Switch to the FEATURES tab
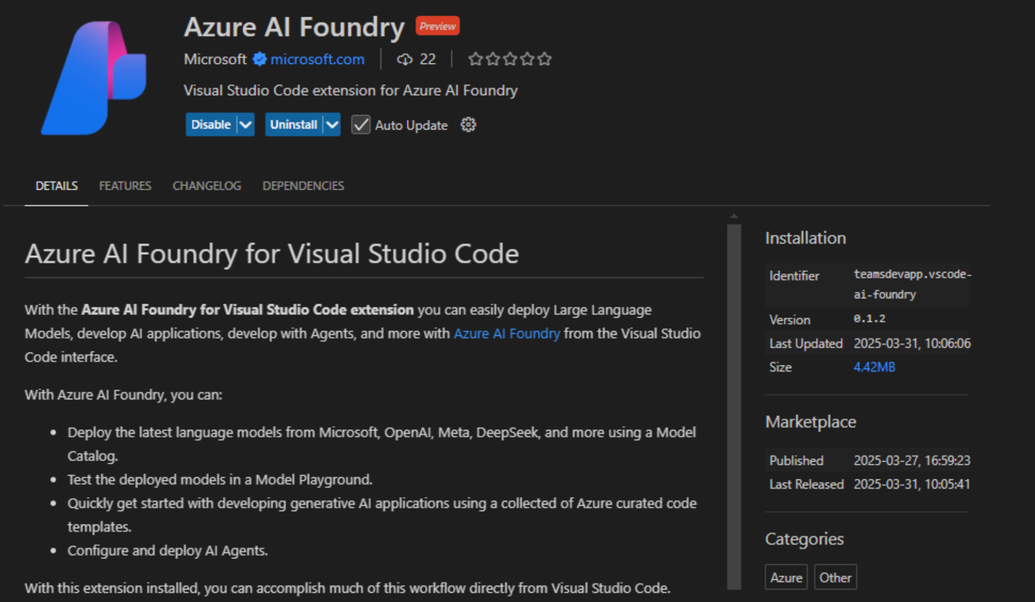 pos(125,186)
